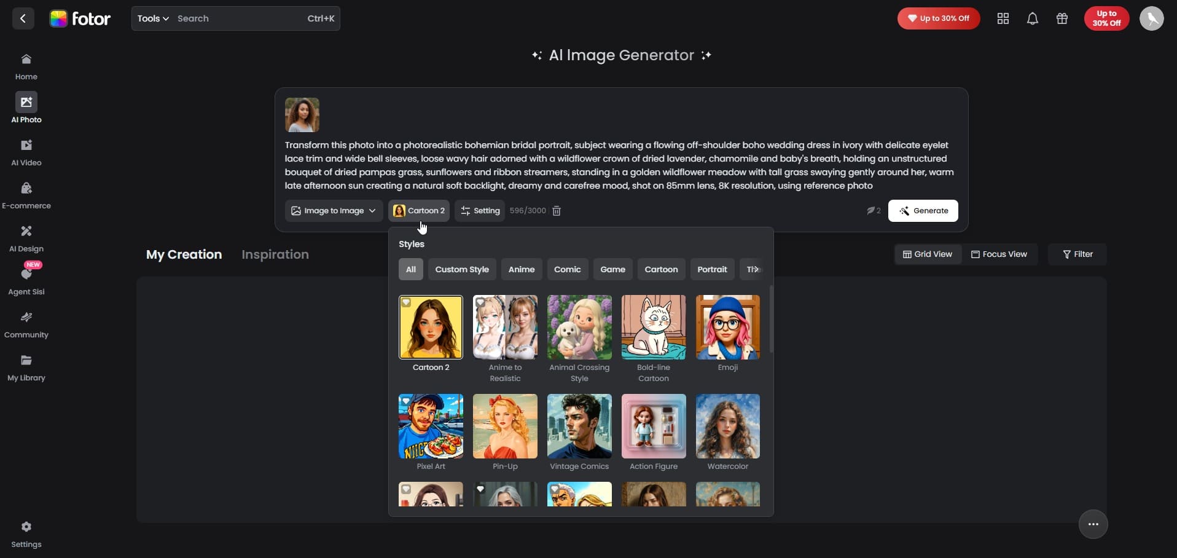Open the AI Video tool in sidebar
The image size is (1177, 558).
click(x=26, y=151)
